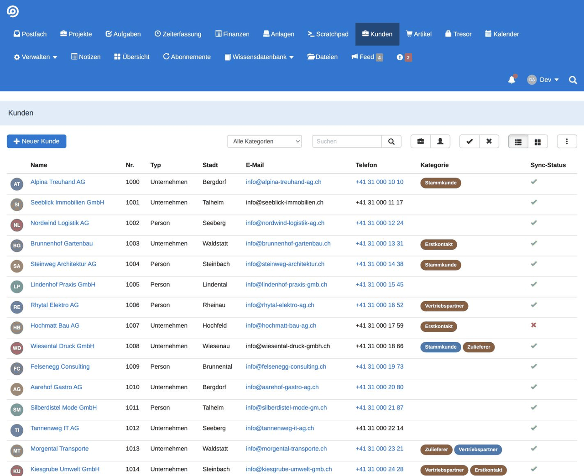Image resolution: width=584 pixels, height=476 pixels.
Task: Open customer Alpina Treuhand AG
Action: click(x=58, y=182)
